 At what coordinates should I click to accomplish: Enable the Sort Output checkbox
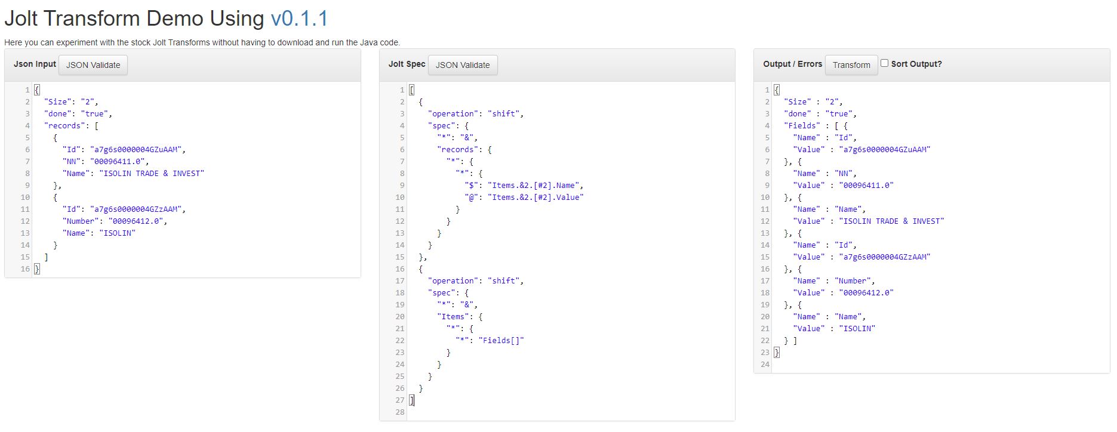tap(885, 63)
